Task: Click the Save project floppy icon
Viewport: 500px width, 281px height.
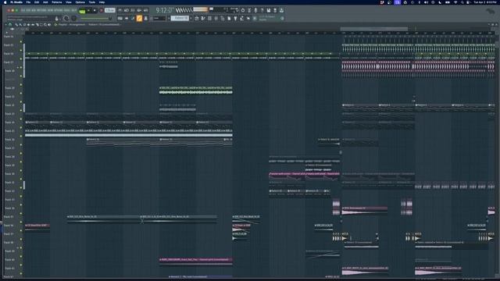Action: point(269,10)
